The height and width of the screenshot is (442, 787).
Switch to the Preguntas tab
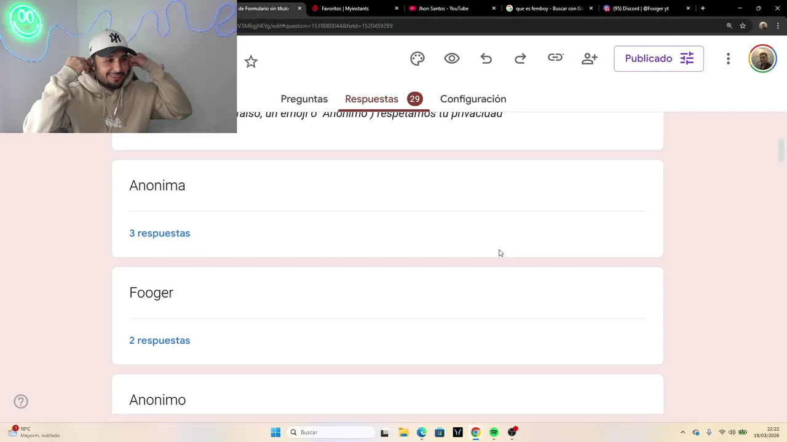pos(304,99)
